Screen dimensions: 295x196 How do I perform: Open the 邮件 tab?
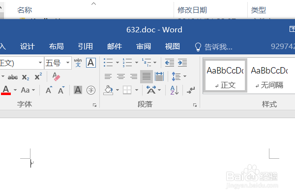coord(115,47)
